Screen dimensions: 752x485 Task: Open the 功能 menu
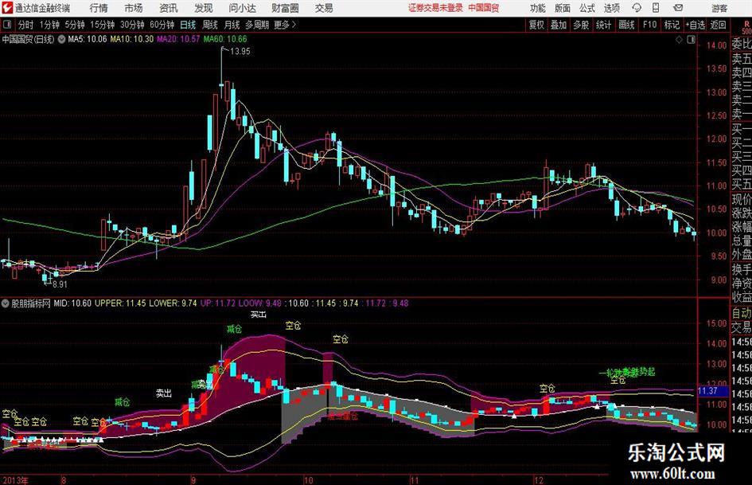tap(538, 8)
